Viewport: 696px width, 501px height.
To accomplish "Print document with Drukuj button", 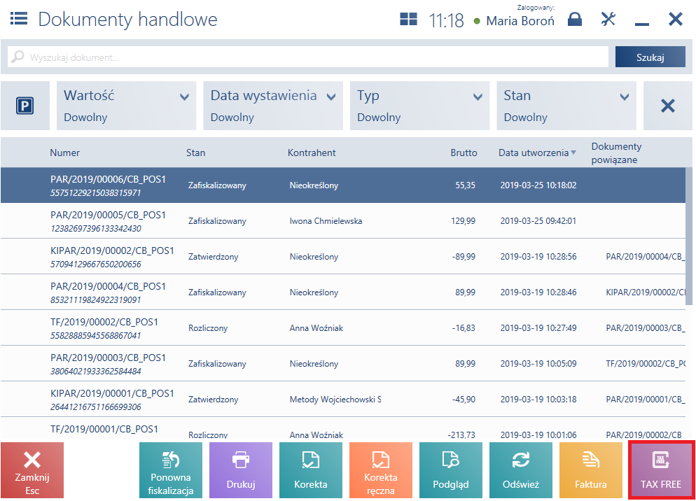I will (x=241, y=470).
